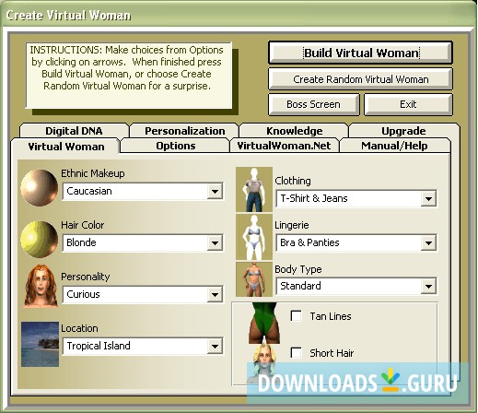Click the Clothing label
The height and width of the screenshot is (413, 478).
[x=293, y=181]
